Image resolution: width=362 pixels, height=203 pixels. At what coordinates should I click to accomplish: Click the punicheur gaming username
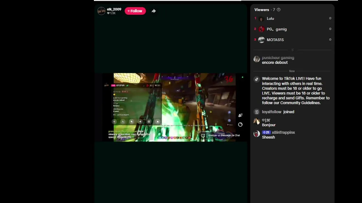coord(278,58)
